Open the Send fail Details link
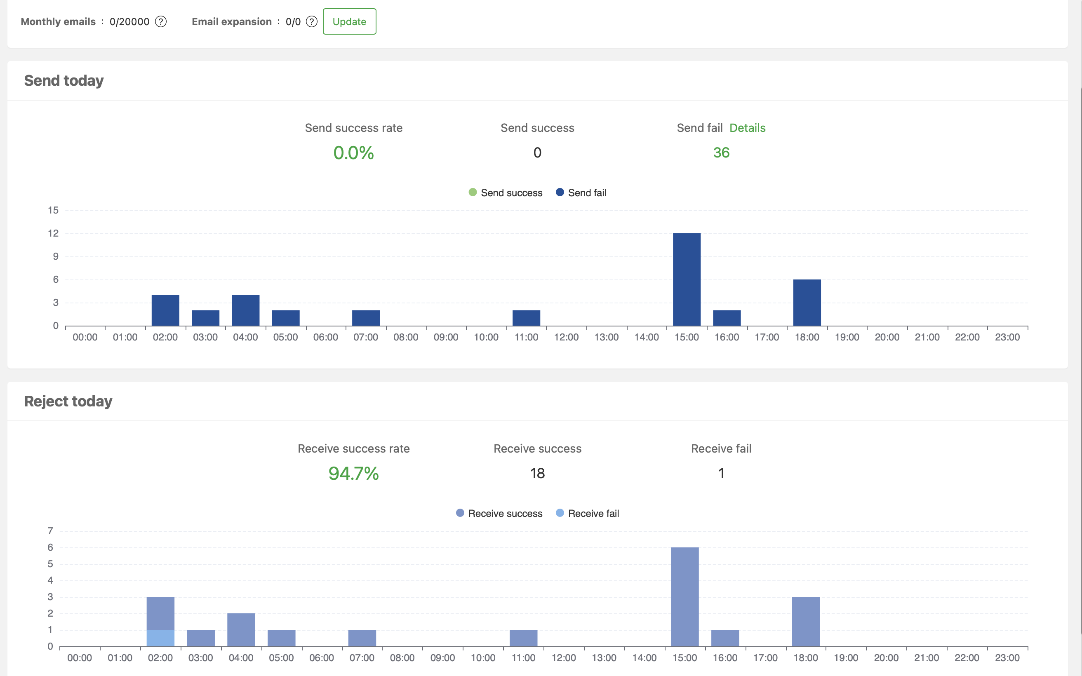The height and width of the screenshot is (676, 1082). (747, 128)
